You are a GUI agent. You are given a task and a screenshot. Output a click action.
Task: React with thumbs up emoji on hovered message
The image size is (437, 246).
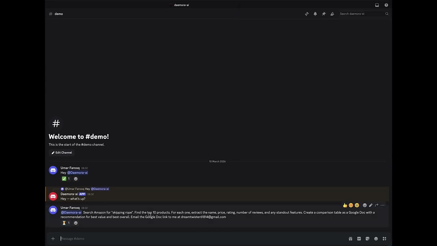point(345,205)
